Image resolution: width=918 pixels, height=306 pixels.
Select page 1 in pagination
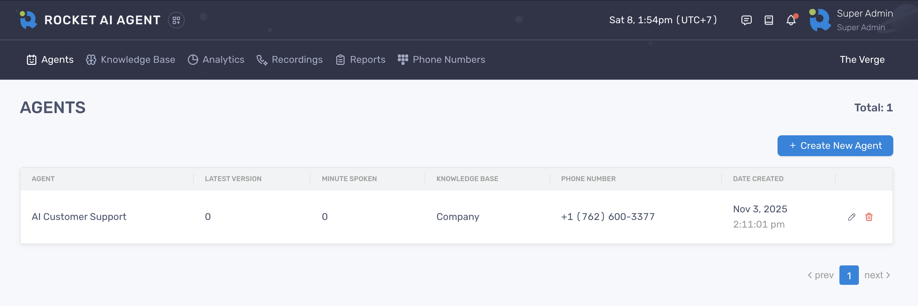(848, 275)
